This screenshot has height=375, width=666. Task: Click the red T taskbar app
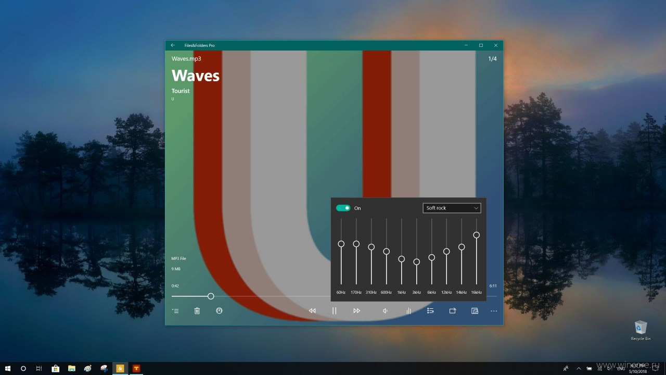(x=136, y=368)
